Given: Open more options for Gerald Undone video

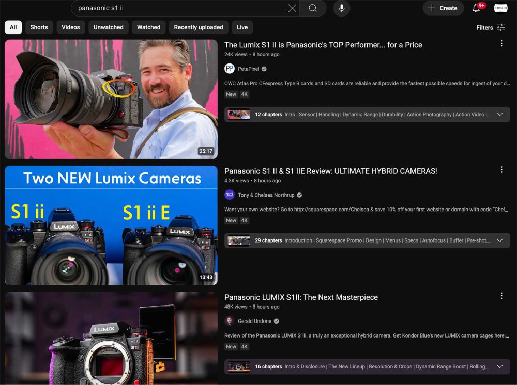Looking at the screenshot, I should pos(501,296).
